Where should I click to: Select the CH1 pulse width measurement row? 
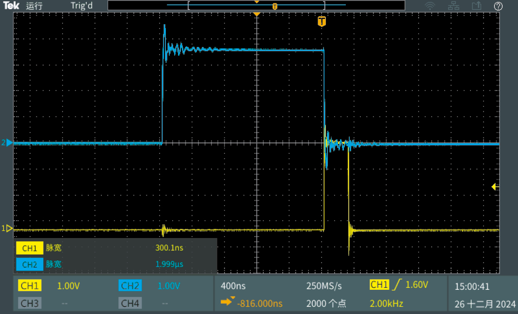[x=115, y=248]
